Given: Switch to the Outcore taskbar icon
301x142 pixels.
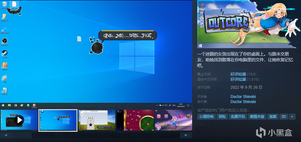Looking at the screenshot, I should [x=34, y=105].
